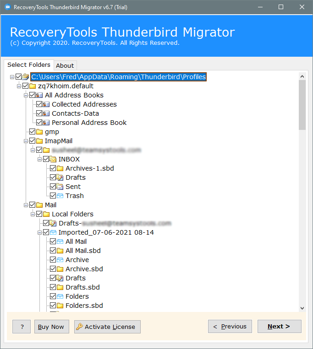Select the Archives-1.sbd tree row

[90, 168]
